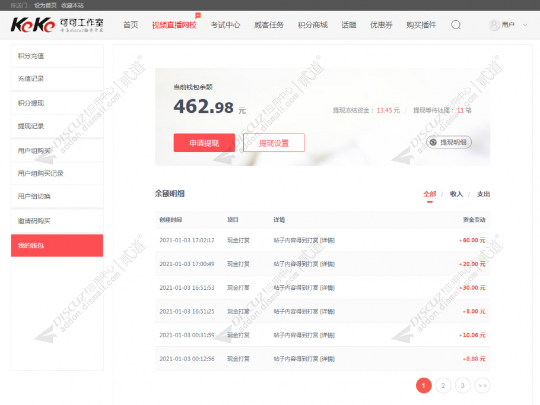The height and width of the screenshot is (405, 540).
Task: Open 优惠券 nav item
Action: tap(381, 25)
